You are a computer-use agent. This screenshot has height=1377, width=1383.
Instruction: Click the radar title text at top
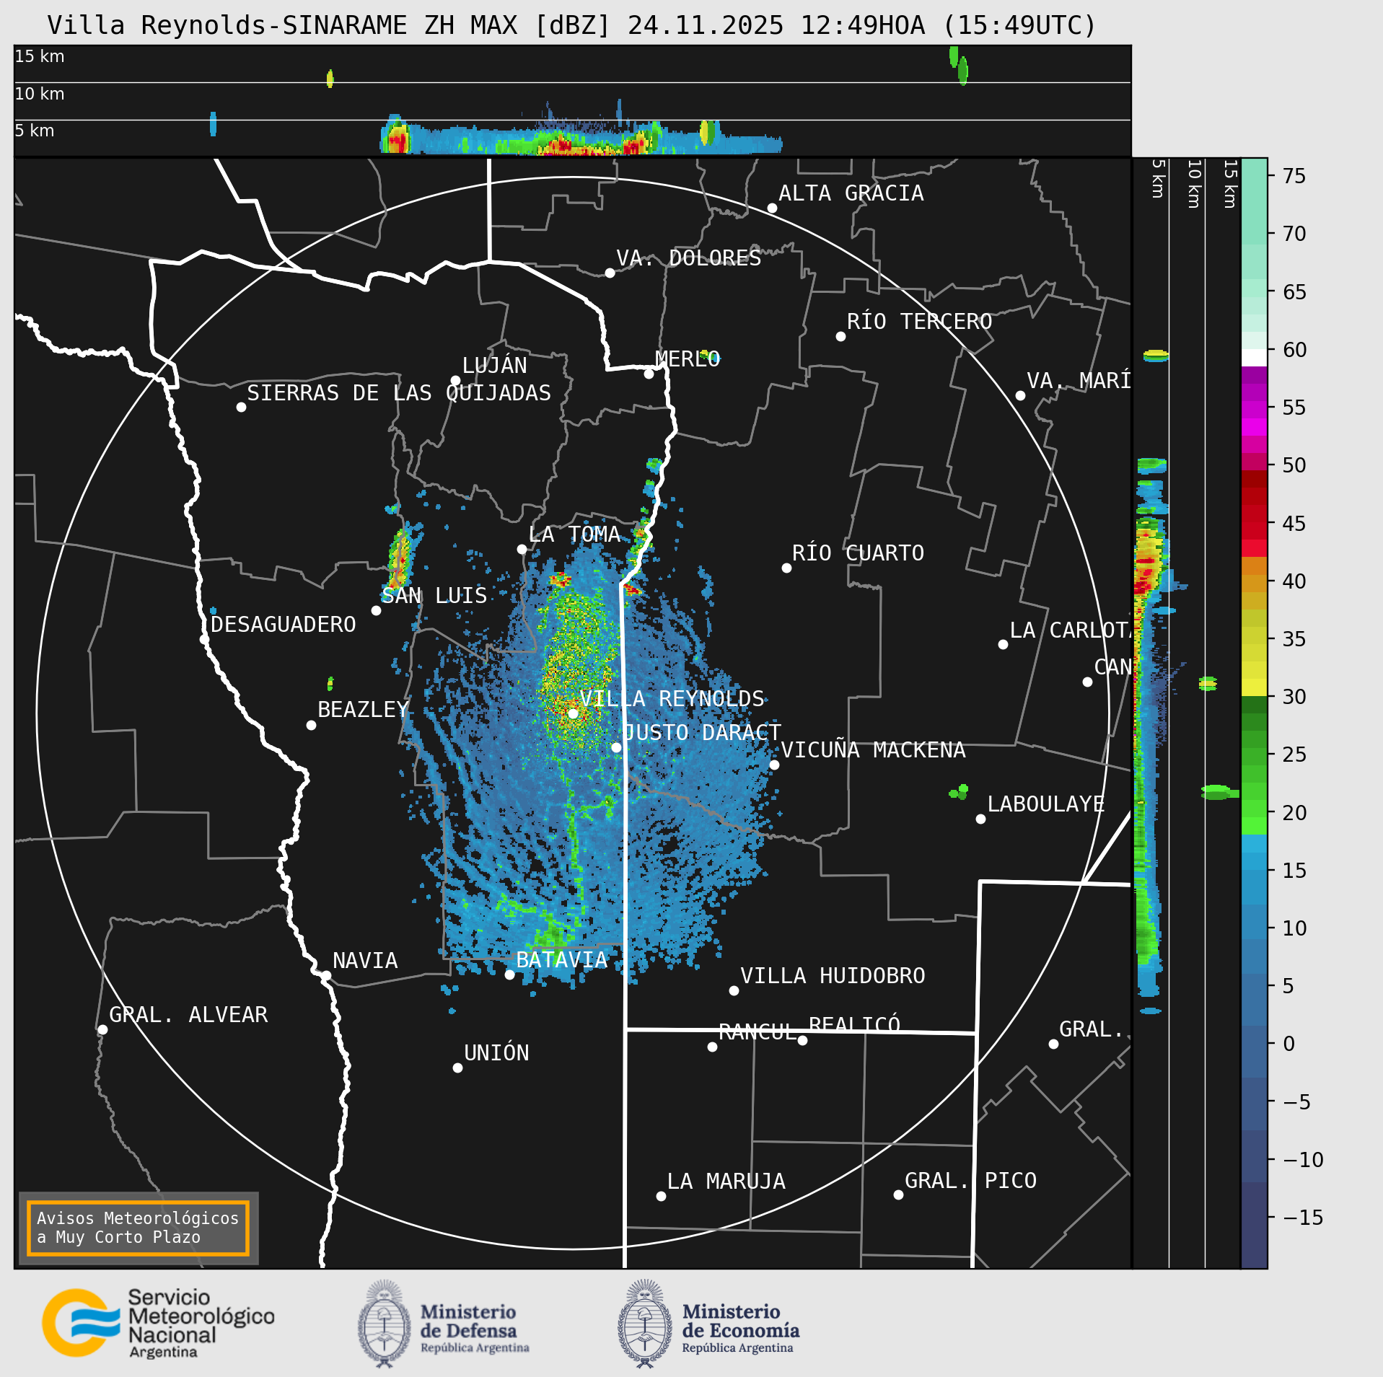[571, 25]
